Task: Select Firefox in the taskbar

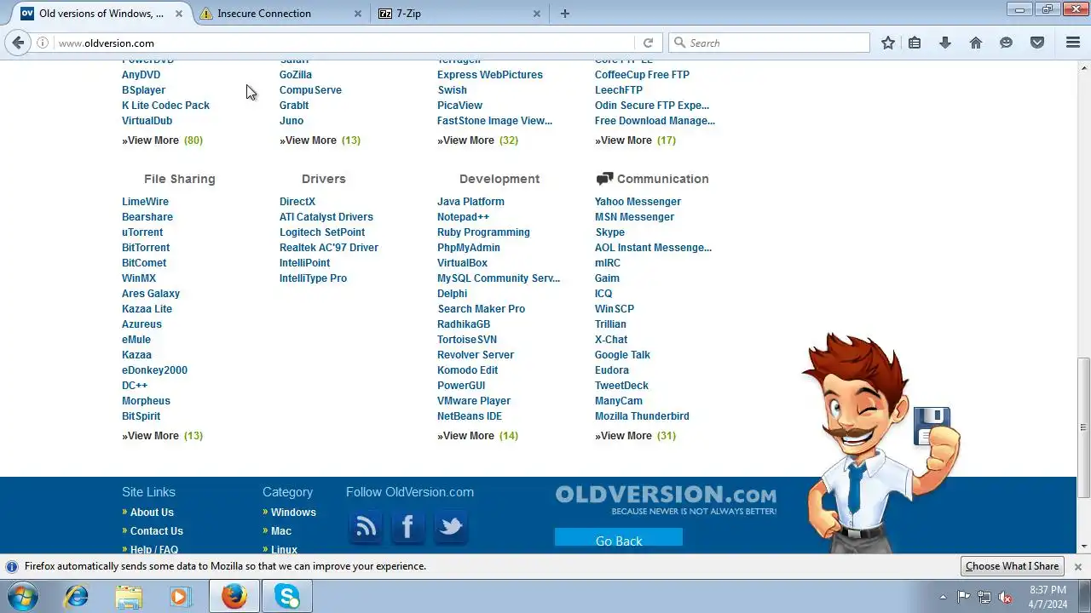Action: tap(234, 596)
